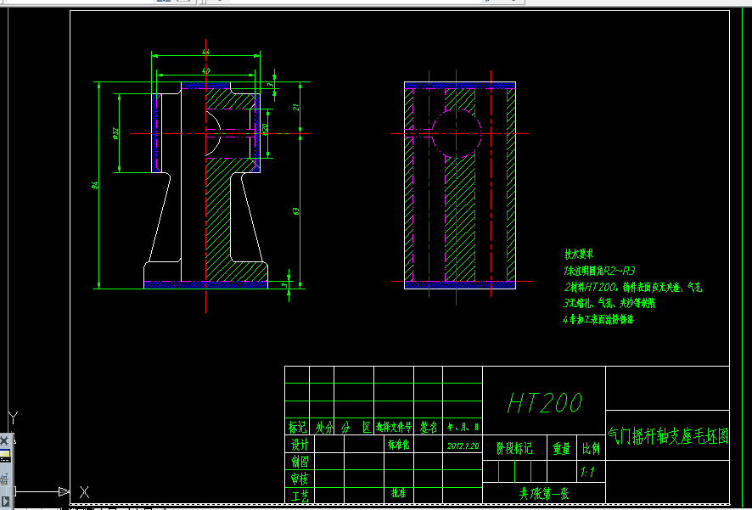Select the 21 vertical dimension text
This screenshot has width=752, height=510.
pos(296,108)
